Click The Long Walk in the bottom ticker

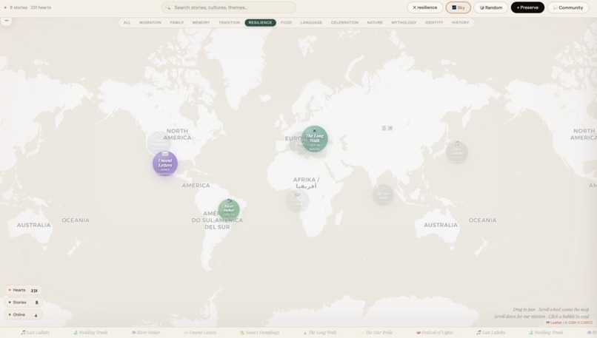click(x=320, y=332)
